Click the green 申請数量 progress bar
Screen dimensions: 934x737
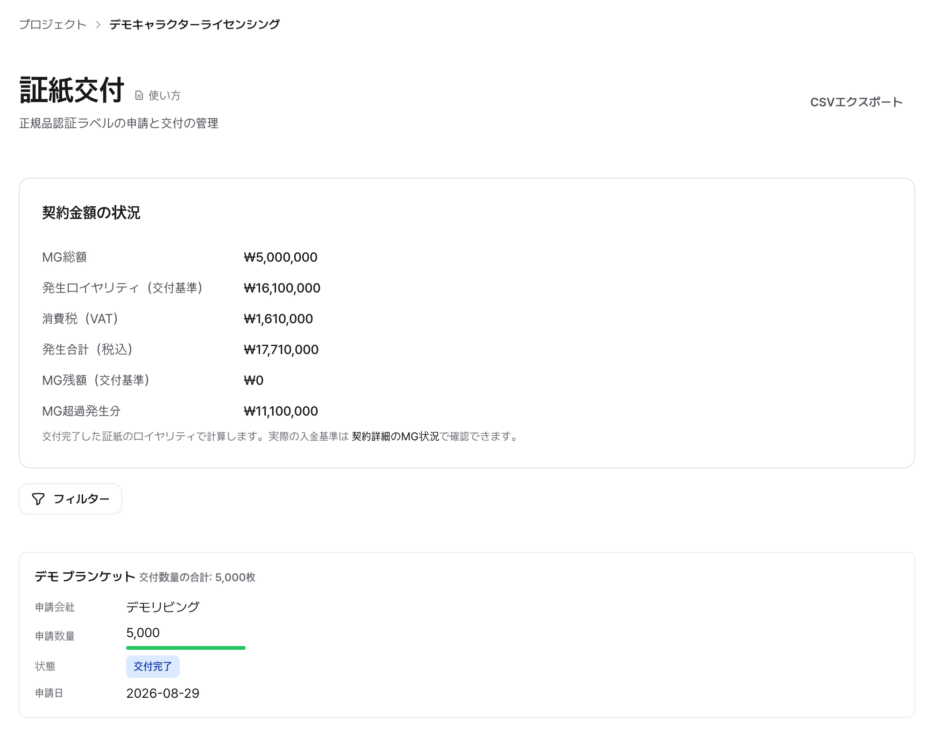[186, 647]
